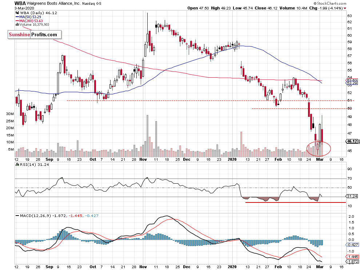360x270 pixels.
Task: Click the 63 label on the price axis
Action: point(349,16)
